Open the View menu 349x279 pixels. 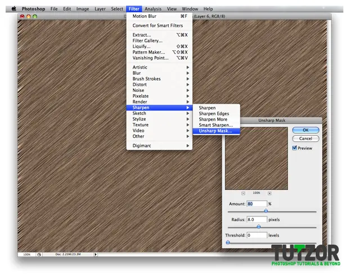[x=172, y=9]
